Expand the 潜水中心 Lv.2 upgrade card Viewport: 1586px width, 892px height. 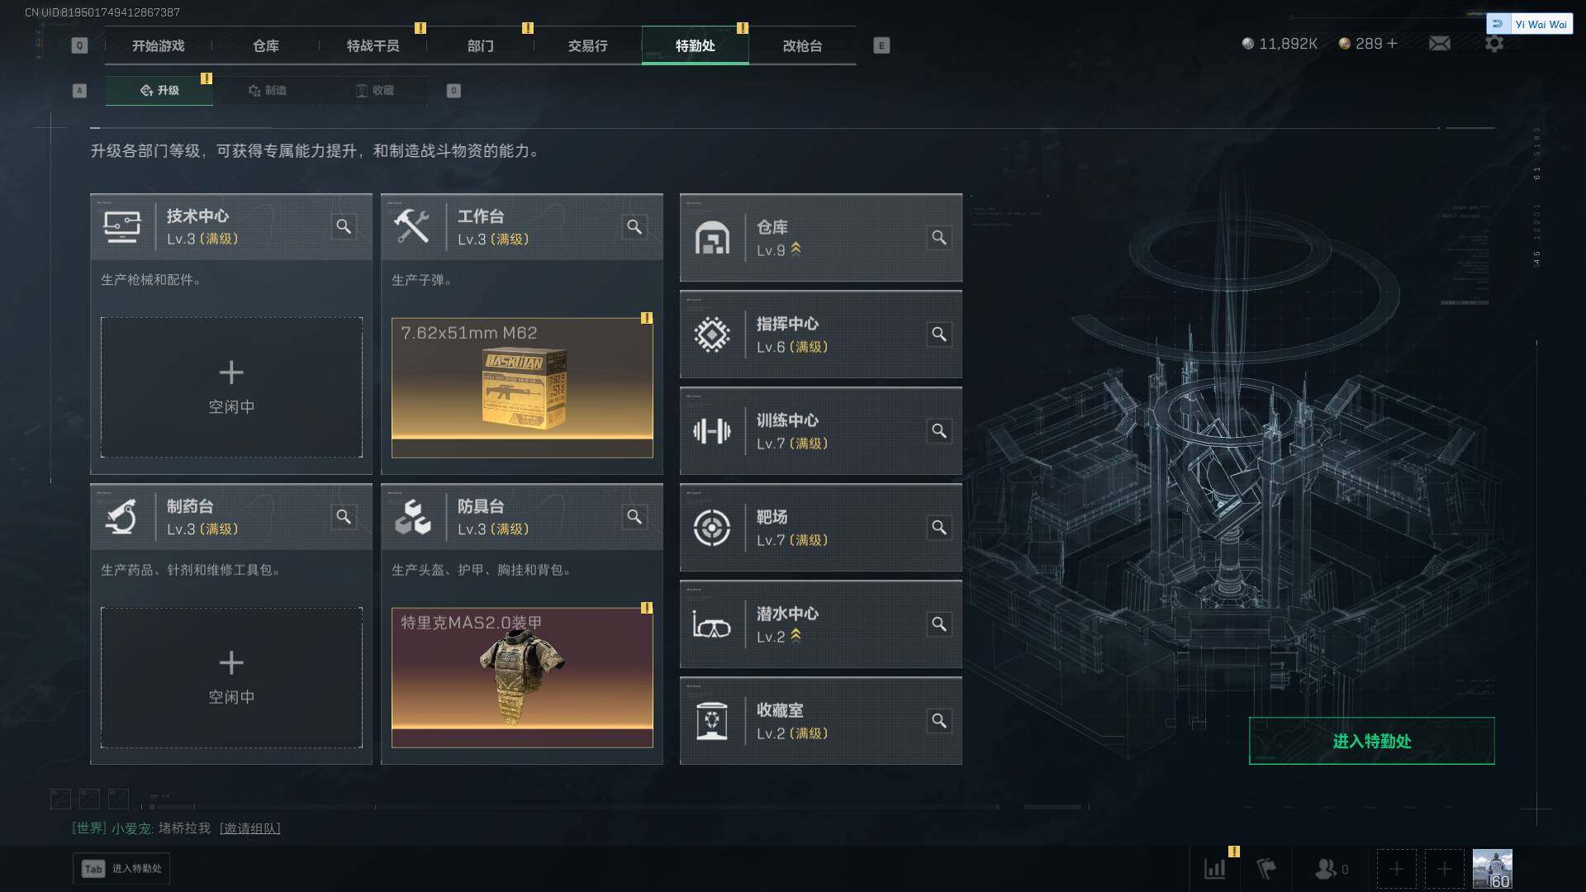point(820,624)
